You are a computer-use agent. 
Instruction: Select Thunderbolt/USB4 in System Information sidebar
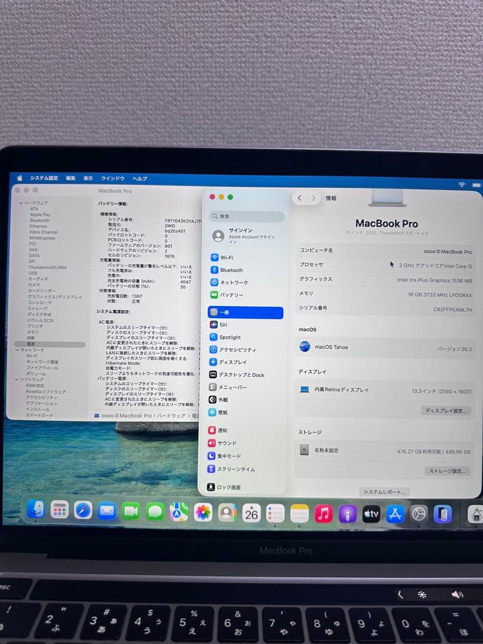[x=48, y=267]
